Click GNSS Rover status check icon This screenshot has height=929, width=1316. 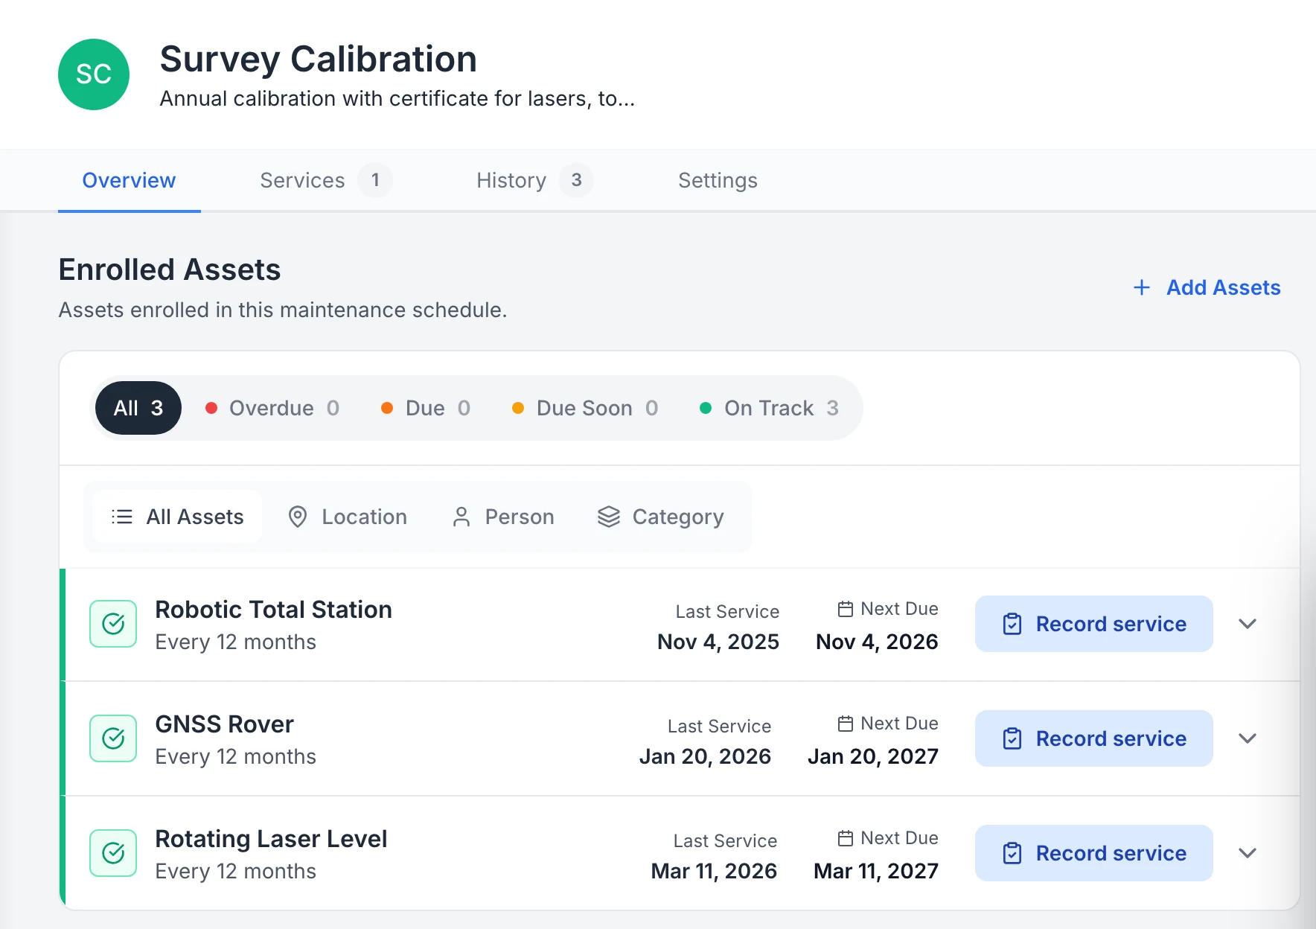coord(113,738)
